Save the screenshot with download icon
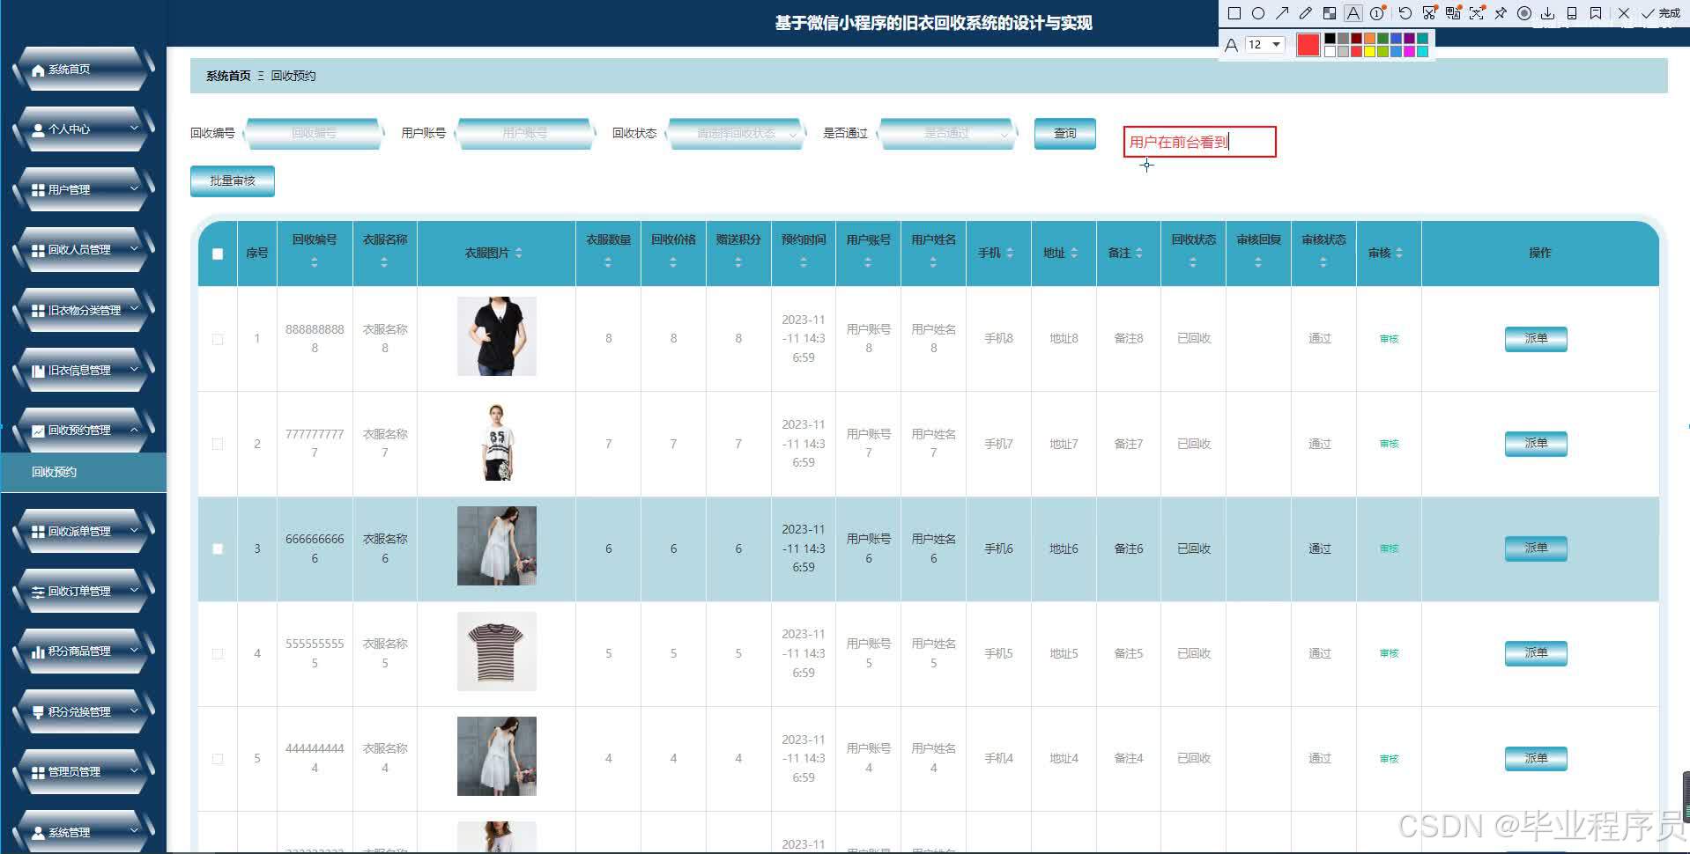 1547,13
